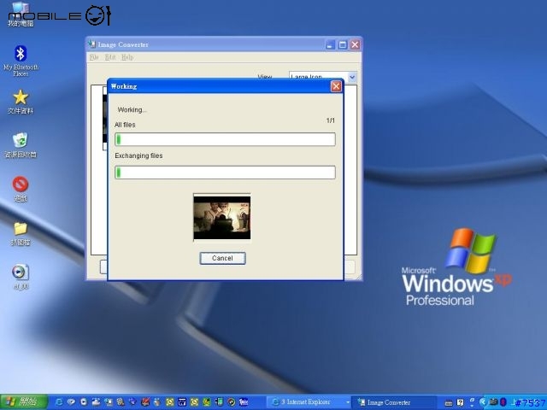Viewport: 547px width, 410px height.
Task: Open the File menu in Image Converter
Action: tap(94, 57)
